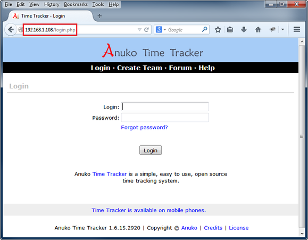Show bookmarks list icon
The image size is (308, 240).
(x=230, y=30)
